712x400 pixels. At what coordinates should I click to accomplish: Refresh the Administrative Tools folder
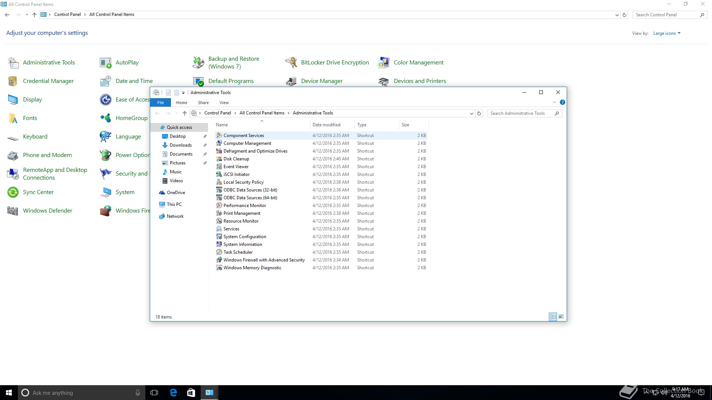pos(479,113)
